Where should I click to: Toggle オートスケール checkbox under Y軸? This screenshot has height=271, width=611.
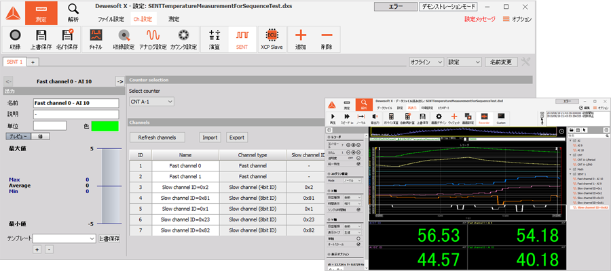358,245
